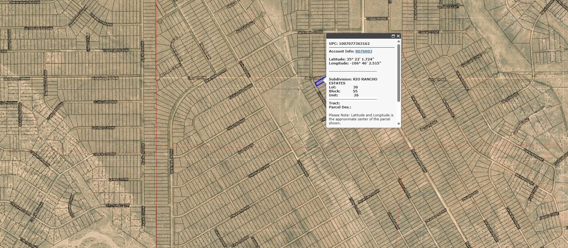Image resolution: width=568 pixels, height=248 pixels.
Task: Click the Lehman Ct NW map label
Action: (x=103, y=128)
